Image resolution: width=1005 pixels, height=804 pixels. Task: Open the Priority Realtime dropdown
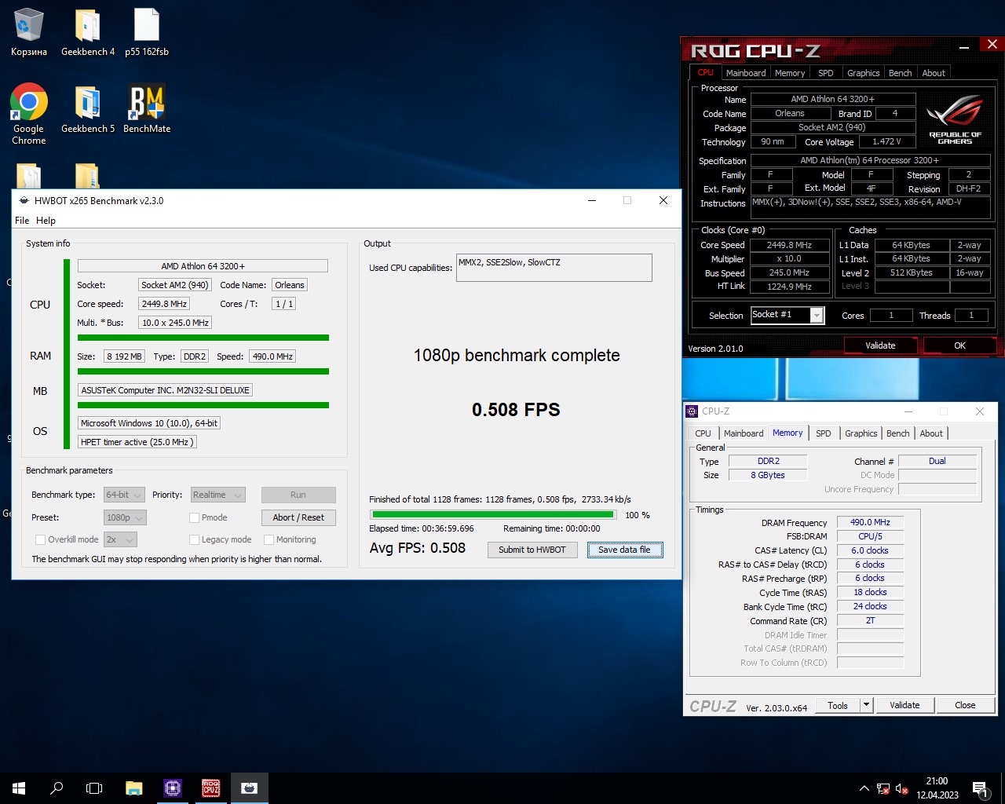[217, 495]
